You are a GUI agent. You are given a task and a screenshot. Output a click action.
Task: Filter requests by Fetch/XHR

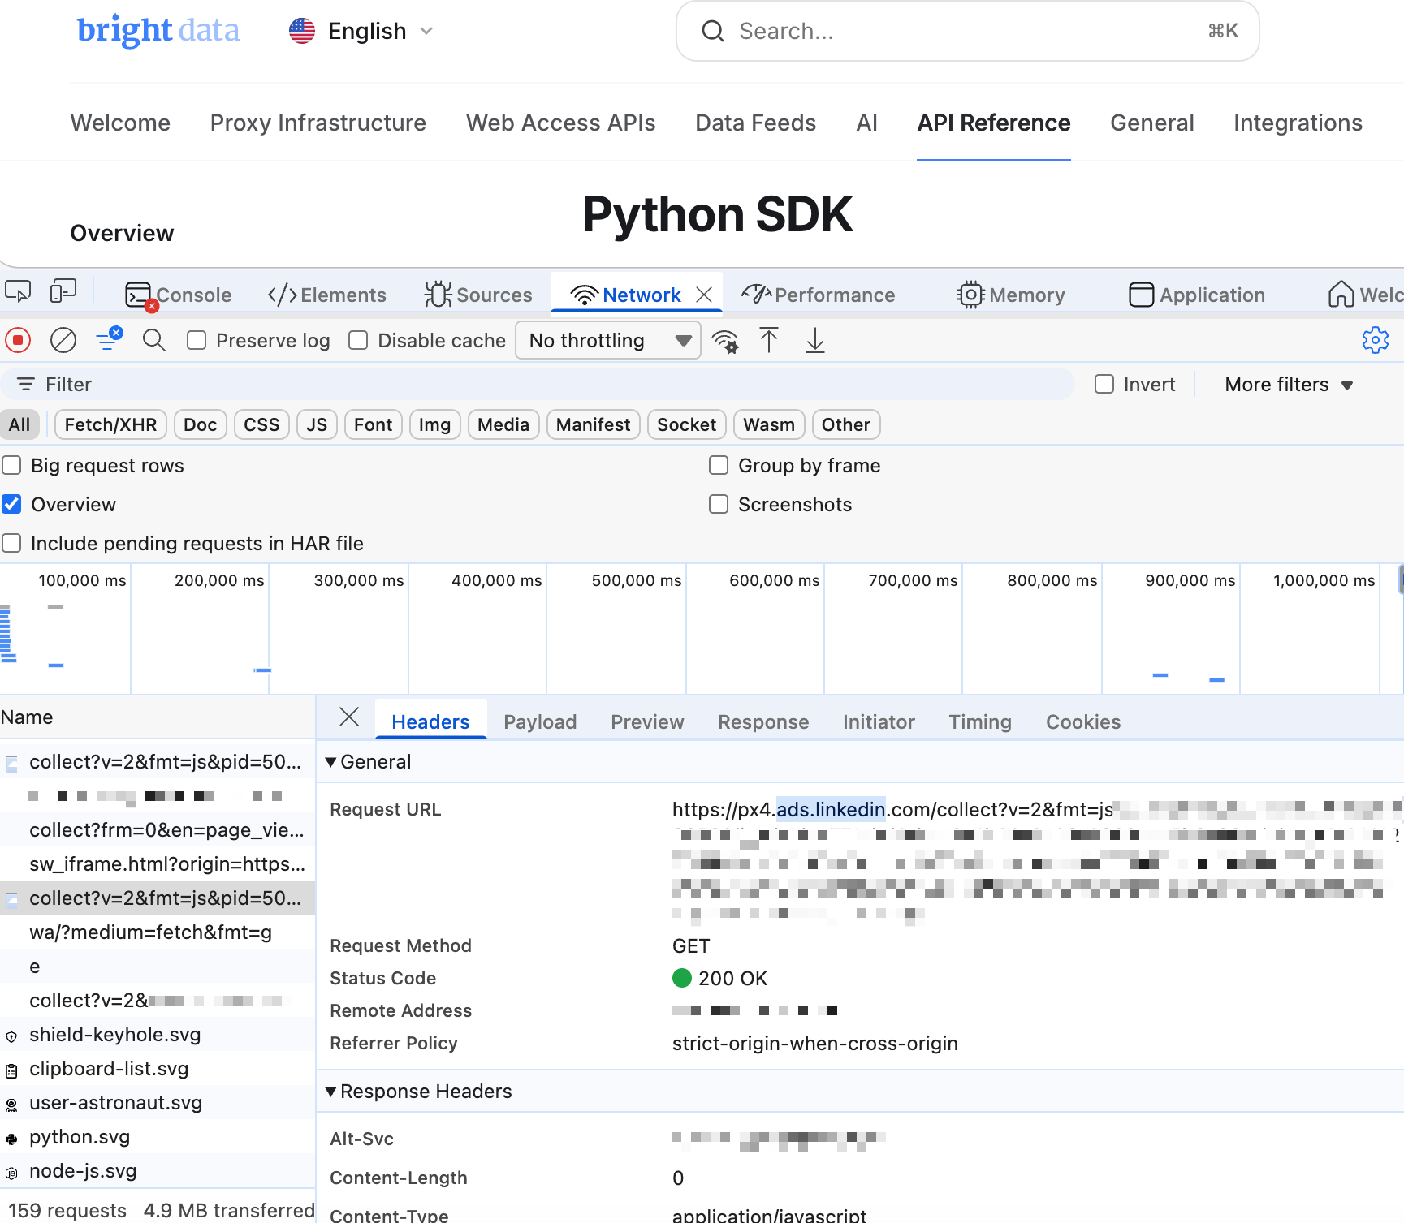pyautogui.click(x=110, y=424)
